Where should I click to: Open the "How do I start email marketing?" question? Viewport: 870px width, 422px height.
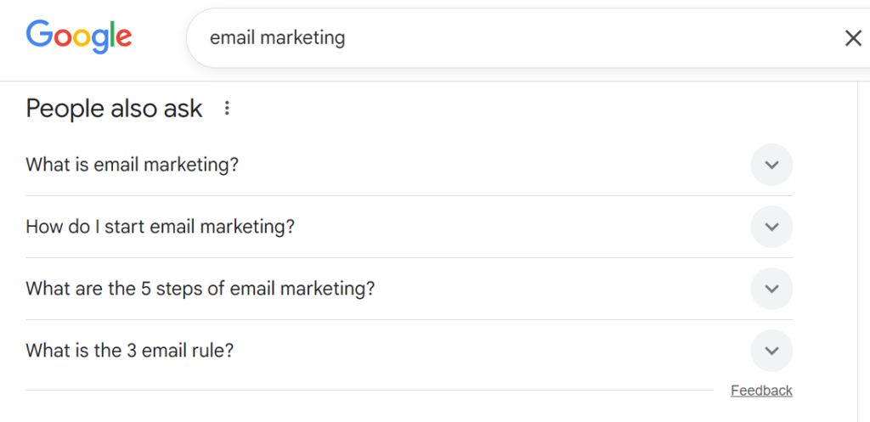(160, 227)
